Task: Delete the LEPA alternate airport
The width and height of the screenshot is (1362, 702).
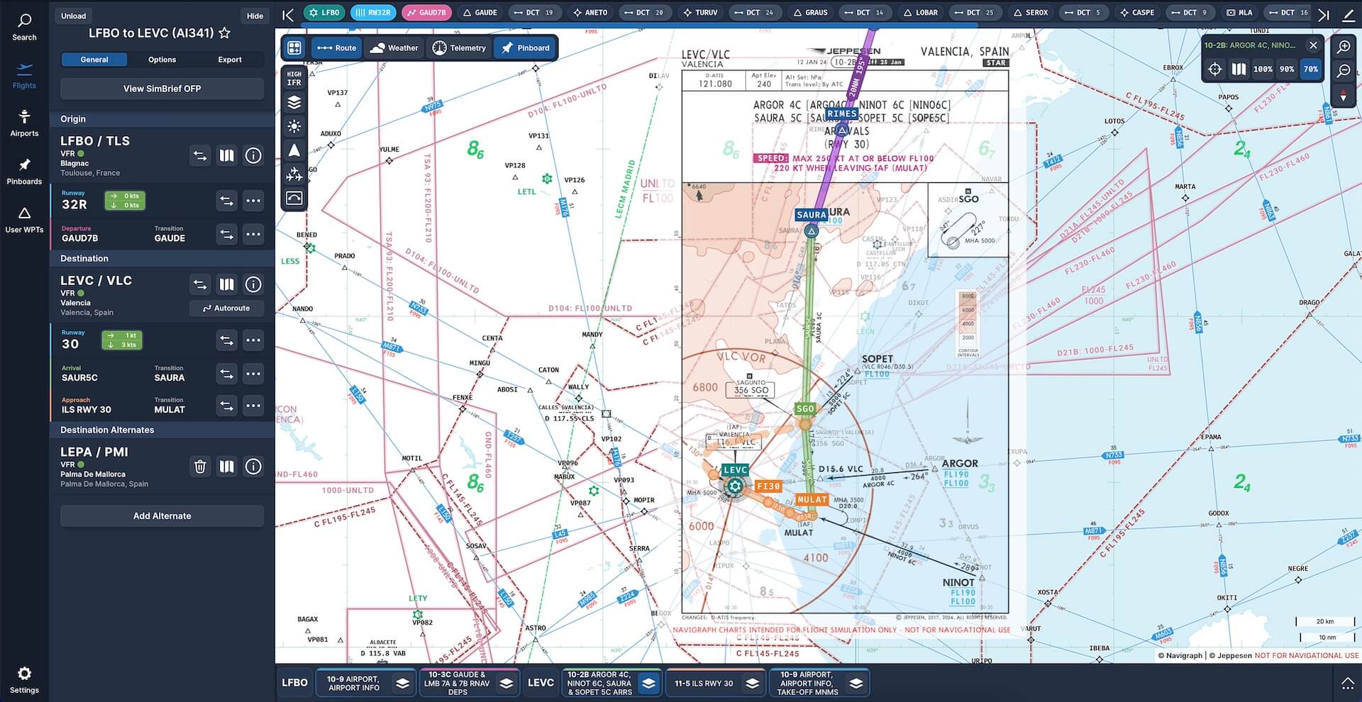Action: (x=200, y=467)
